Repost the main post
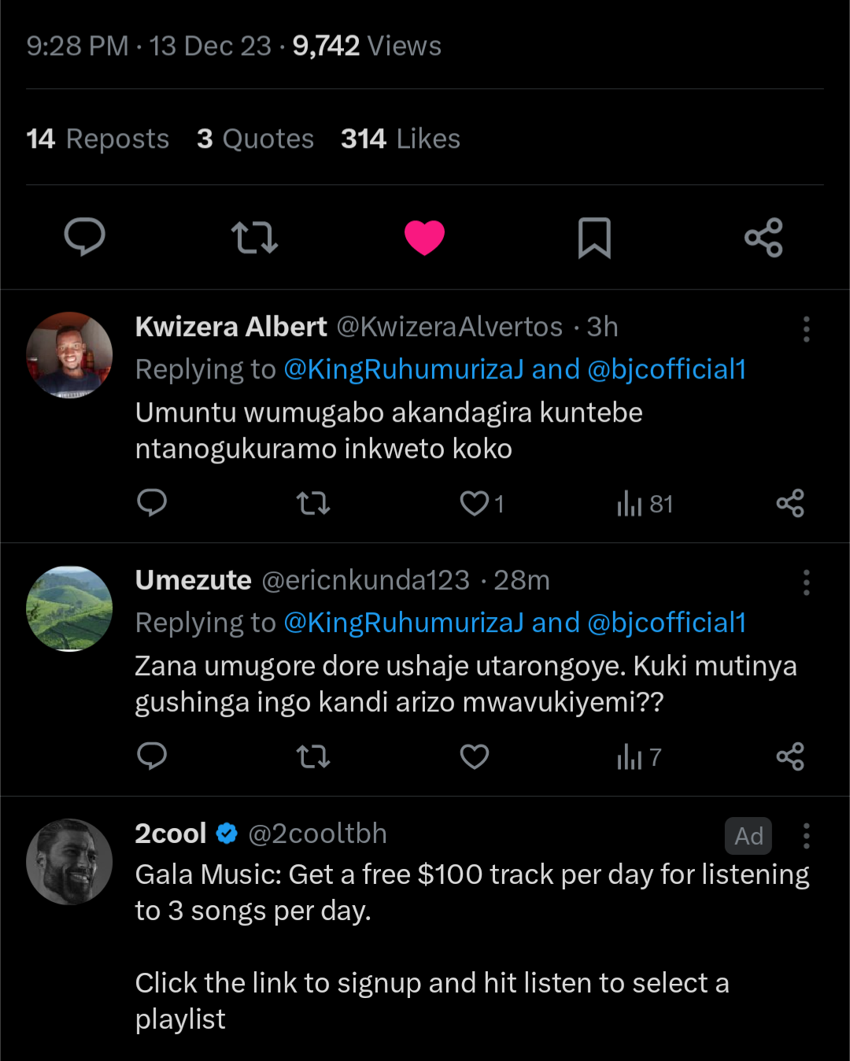Viewport: 850px width, 1061px height. [x=254, y=237]
